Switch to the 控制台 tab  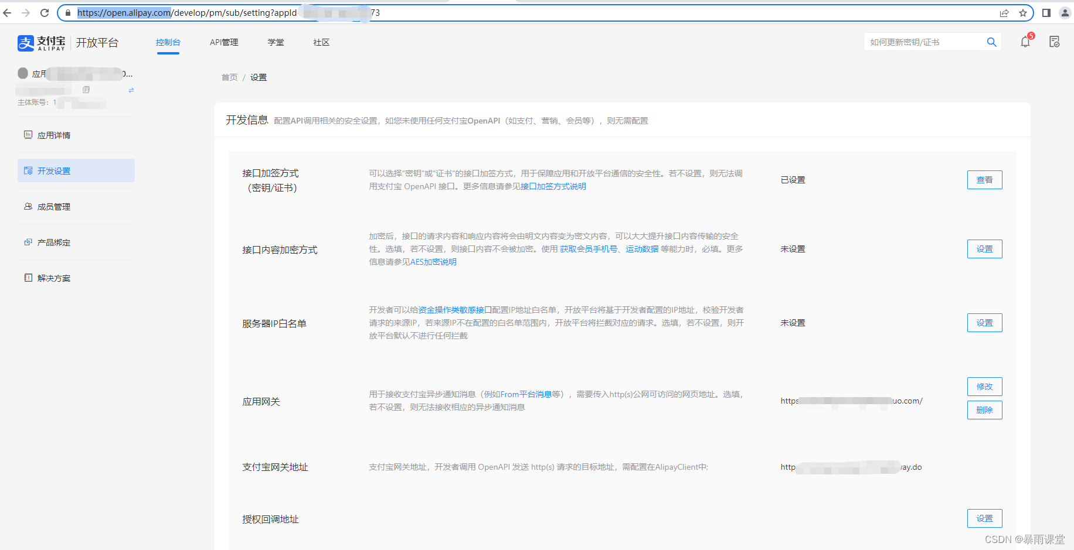click(168, 42)
